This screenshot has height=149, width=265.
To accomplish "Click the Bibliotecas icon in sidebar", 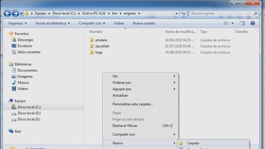I will [x=11, y=64].
